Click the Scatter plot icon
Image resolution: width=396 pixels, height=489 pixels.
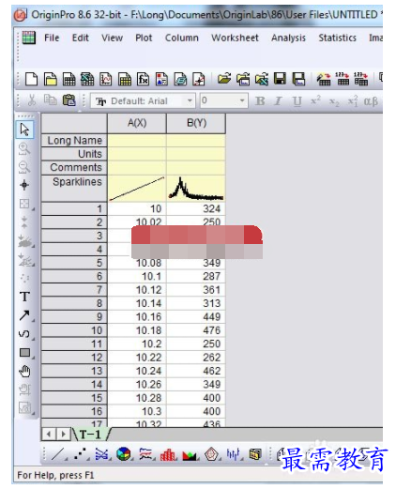80,454
